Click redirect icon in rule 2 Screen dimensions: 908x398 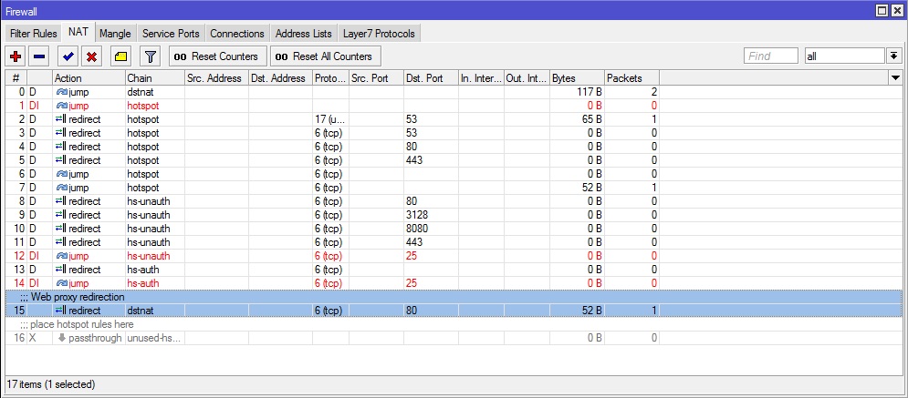pos(61,119)
